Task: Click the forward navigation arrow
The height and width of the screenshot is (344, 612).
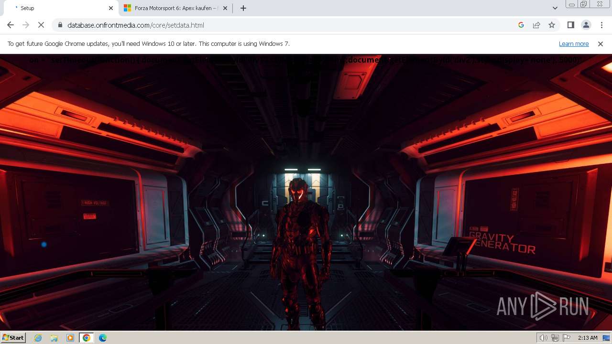Action: coord(26,25)
